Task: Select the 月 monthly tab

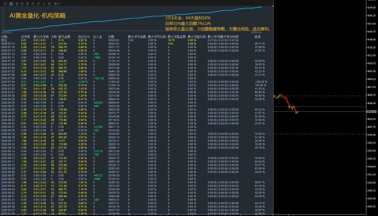Action: point(22,3)
